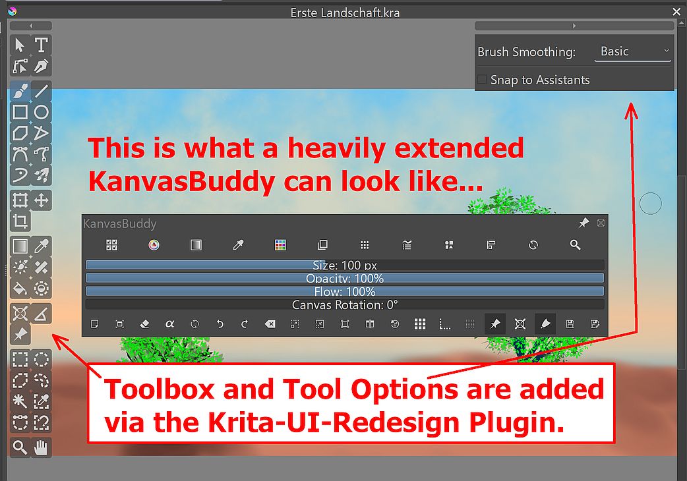Select the toolbox Color Sampler eyedropper

pyautogui.click(x=41, y=246)
